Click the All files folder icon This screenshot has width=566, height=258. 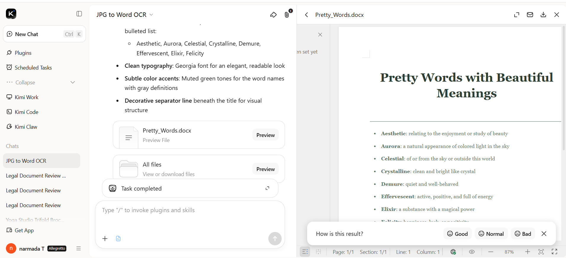point(129,169)
